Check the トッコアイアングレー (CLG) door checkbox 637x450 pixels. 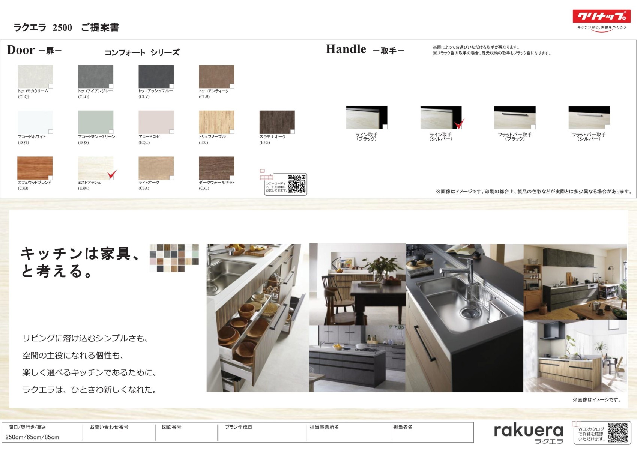[x=111, y=86]
